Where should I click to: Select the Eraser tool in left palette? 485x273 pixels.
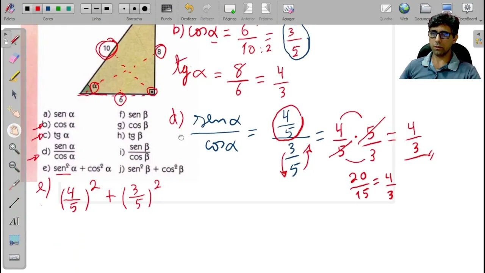click(x=14, y=58)
